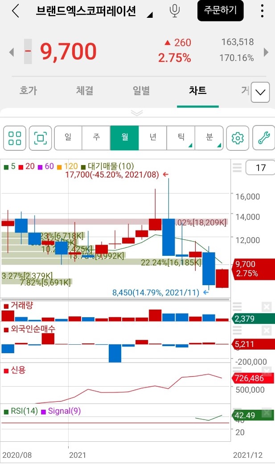Expand the stock name dropdown triangle
The height and width of the screenshot is (464, 275).
click(x=150, y=15)
